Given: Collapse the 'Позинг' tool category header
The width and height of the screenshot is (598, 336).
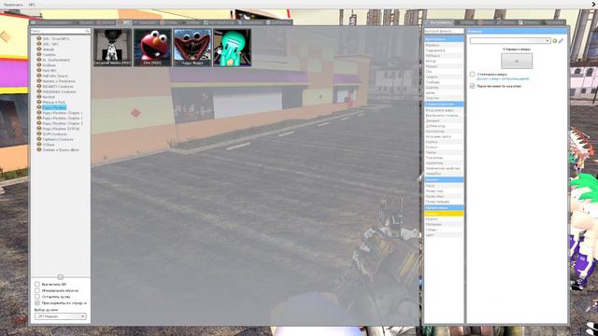Looking at the screenshot, I should [x=444, y=179].
